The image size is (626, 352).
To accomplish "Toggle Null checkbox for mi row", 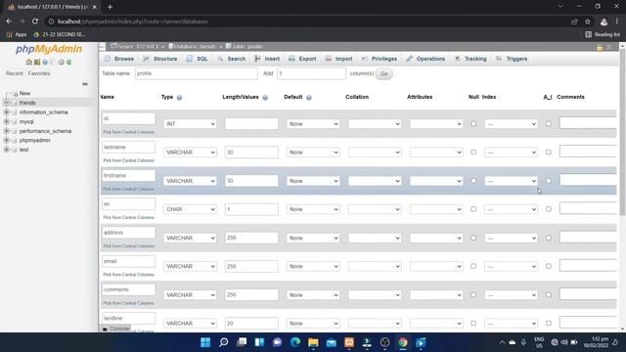I will point(473,209).
